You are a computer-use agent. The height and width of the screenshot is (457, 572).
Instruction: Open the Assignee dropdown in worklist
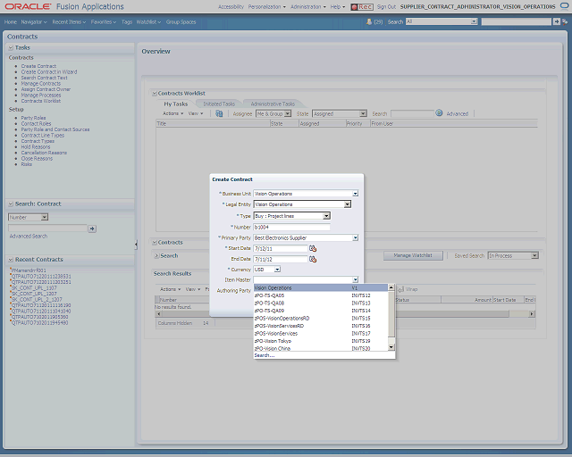point(288,113)
